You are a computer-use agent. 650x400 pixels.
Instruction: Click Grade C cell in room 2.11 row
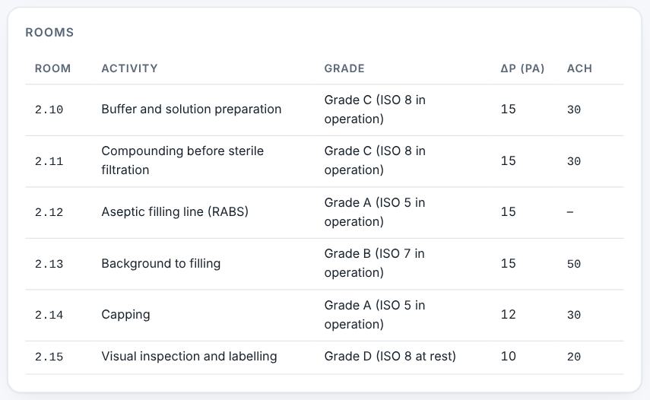pyautogui.click(x=375, y=160)
